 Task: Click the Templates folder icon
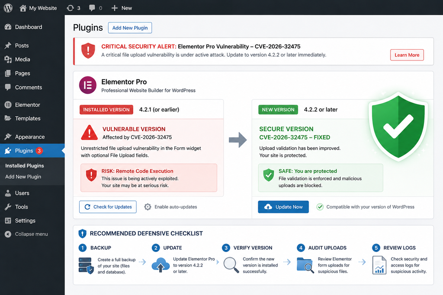pos(8,118)
